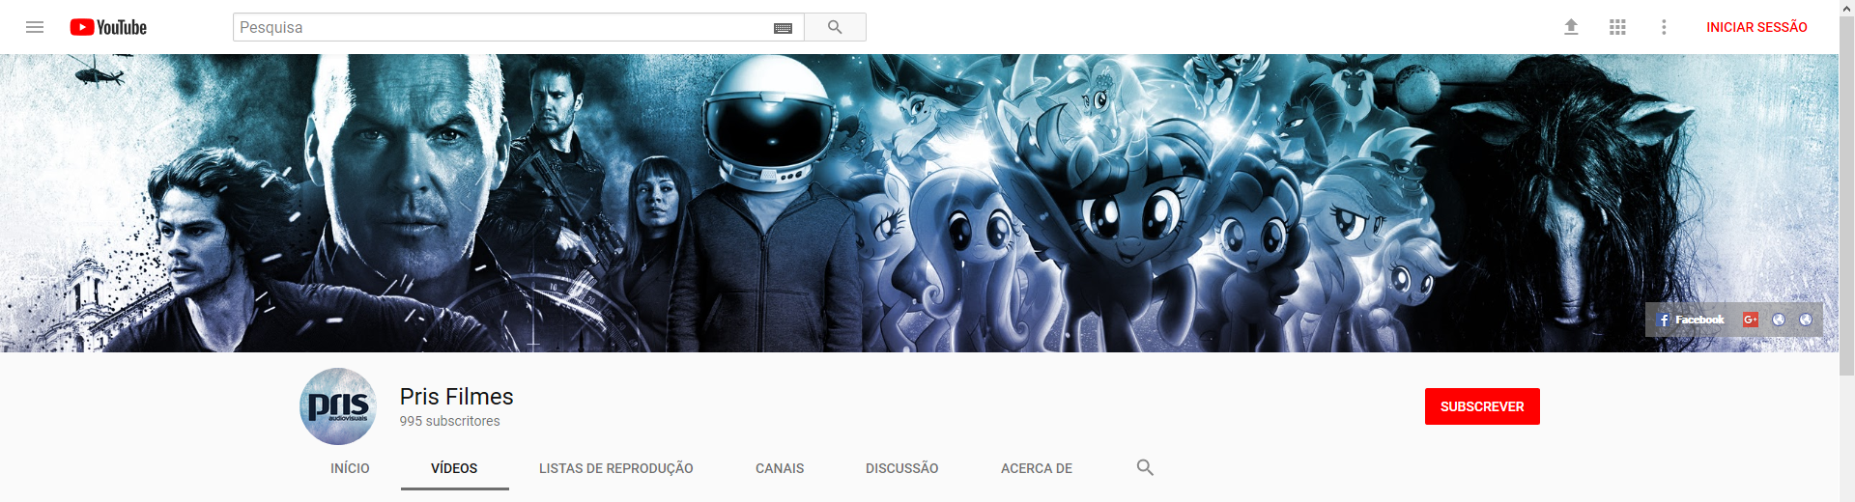Open the three-dot settings menu
Image resolution: width=1855 pixels, height=502 pixels.
[x=1664, y=27]
